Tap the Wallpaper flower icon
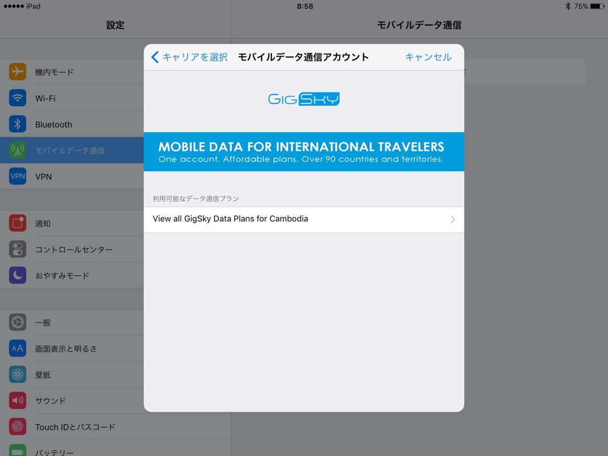The height and width of the screenshot is (456, 608). coord(18,375)
